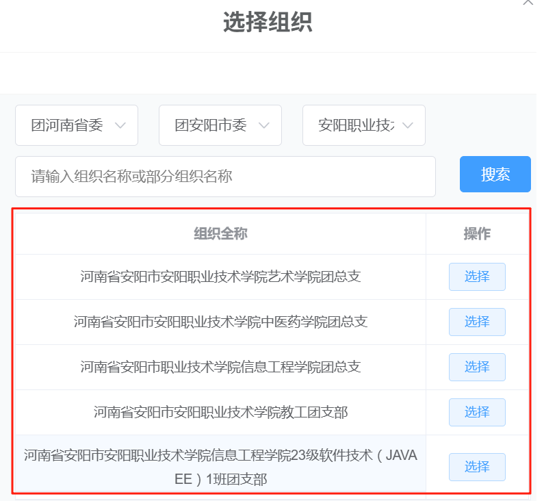Pick 教工团支部 with its 选择 button
The height and width of the screenshot is (501, 544).
pyautogui.click(x=477, y=413)
